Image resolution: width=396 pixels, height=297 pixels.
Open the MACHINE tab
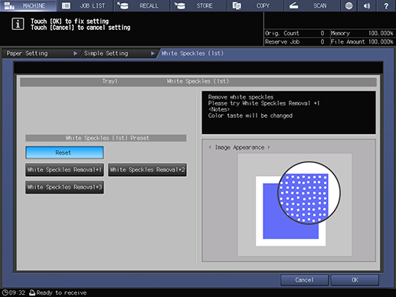tap(28, 5)
